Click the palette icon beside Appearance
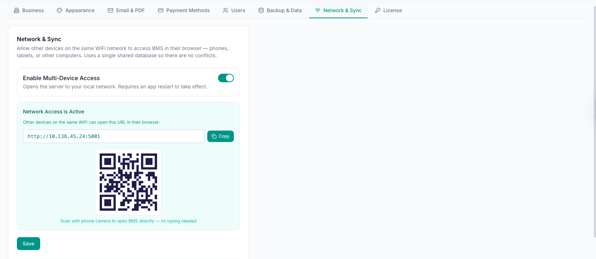Image resolution: width=596 pixels, height=259 pixels. tap(60, 10)
